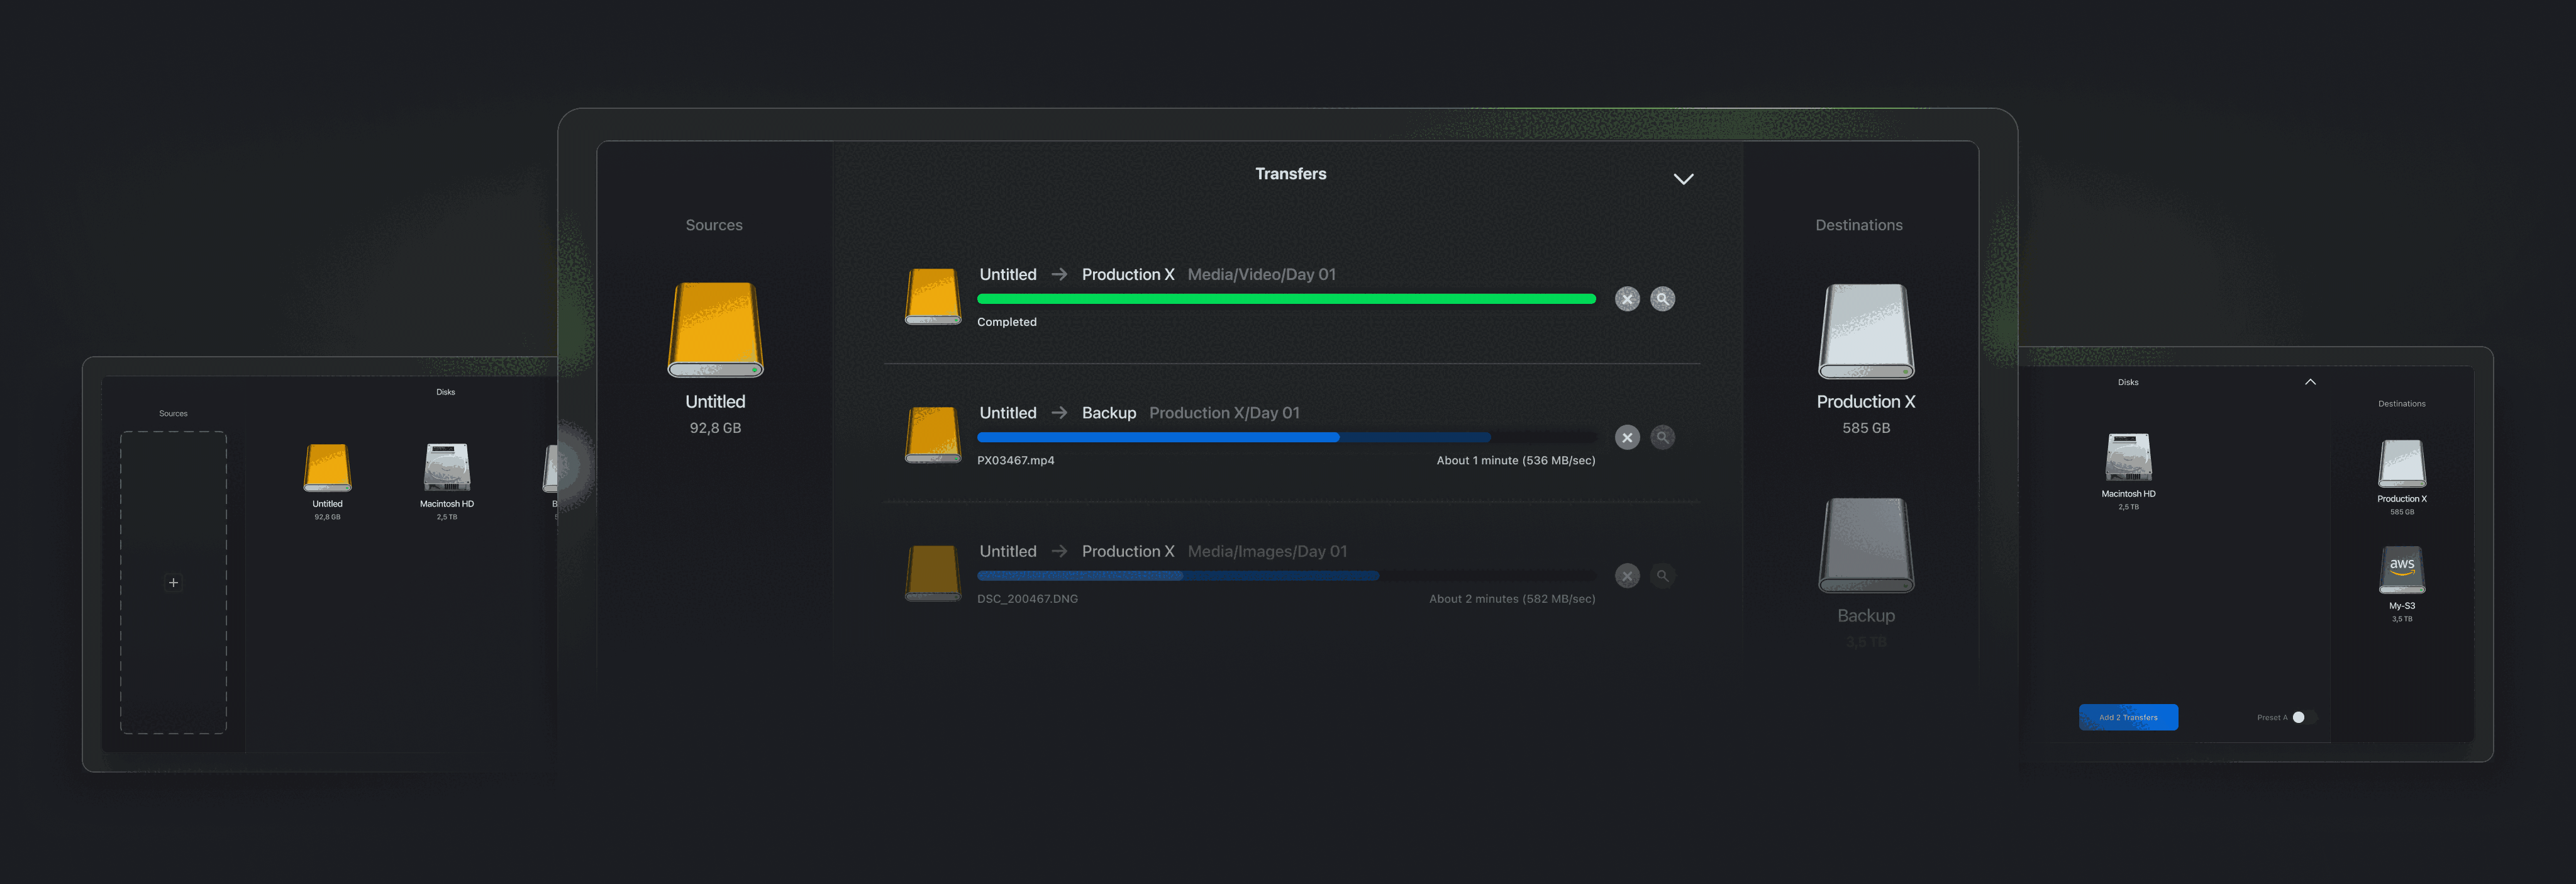Screen dimensions: 2576x884
Task: Click the Disks heading in the left window
Action: click(445, 392)
